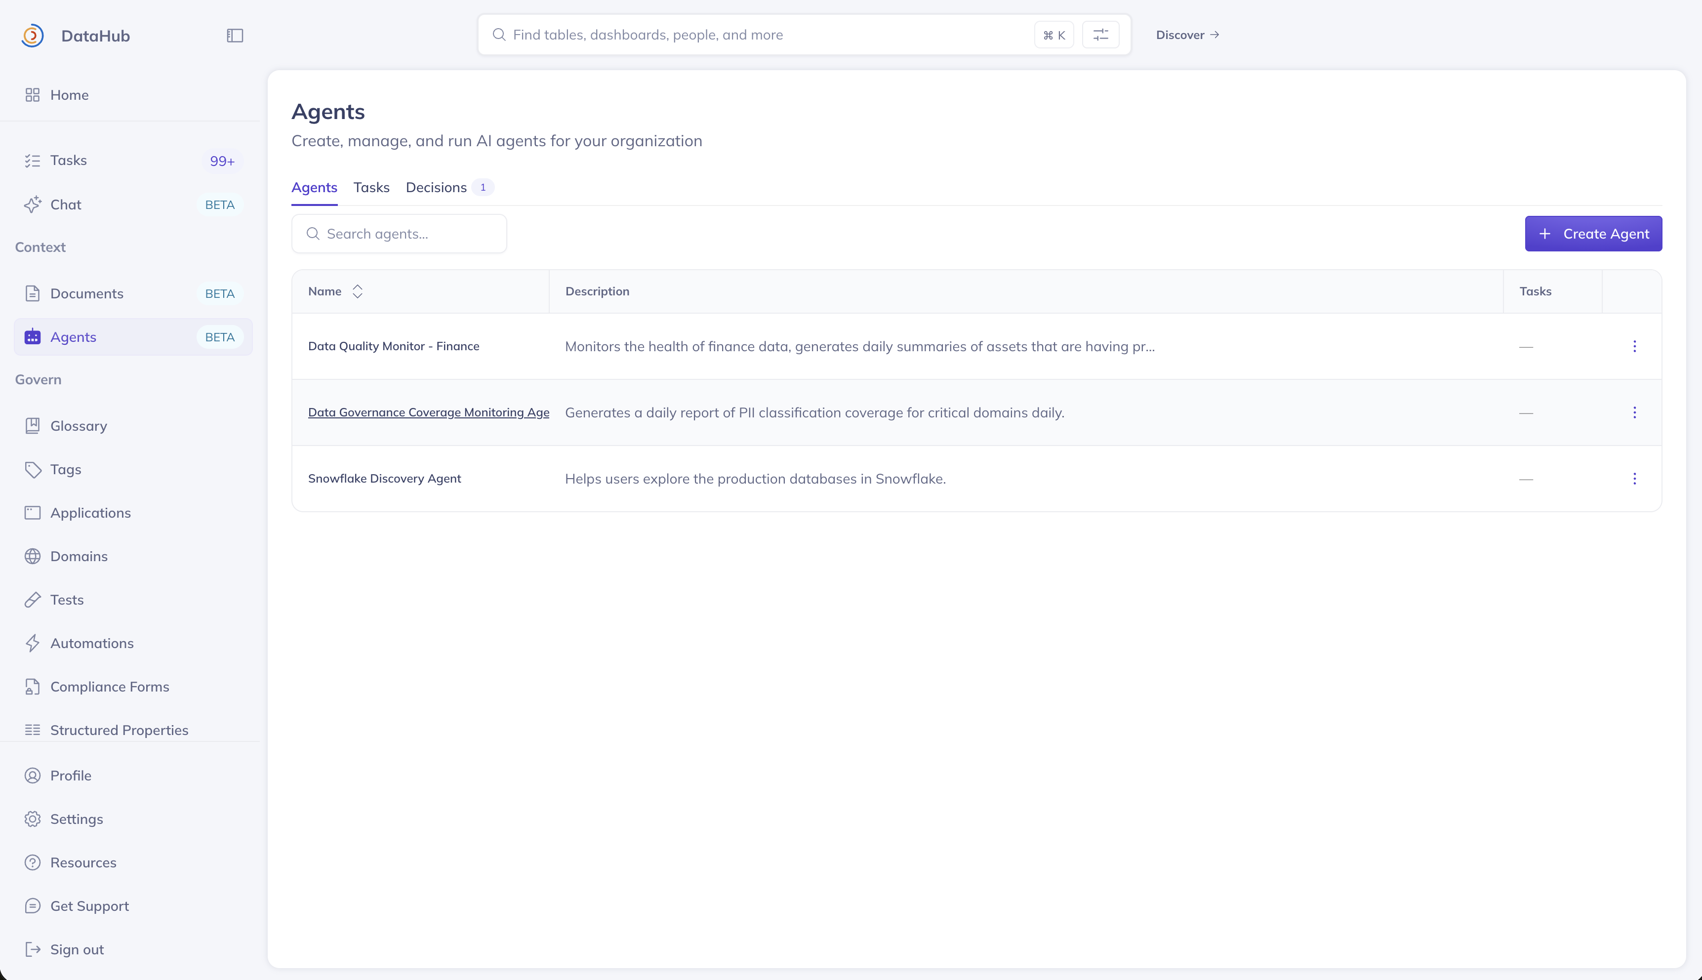1702x980 pixels.
Task: Collapse the sidebar using panel icon
Action: [235, 36]
